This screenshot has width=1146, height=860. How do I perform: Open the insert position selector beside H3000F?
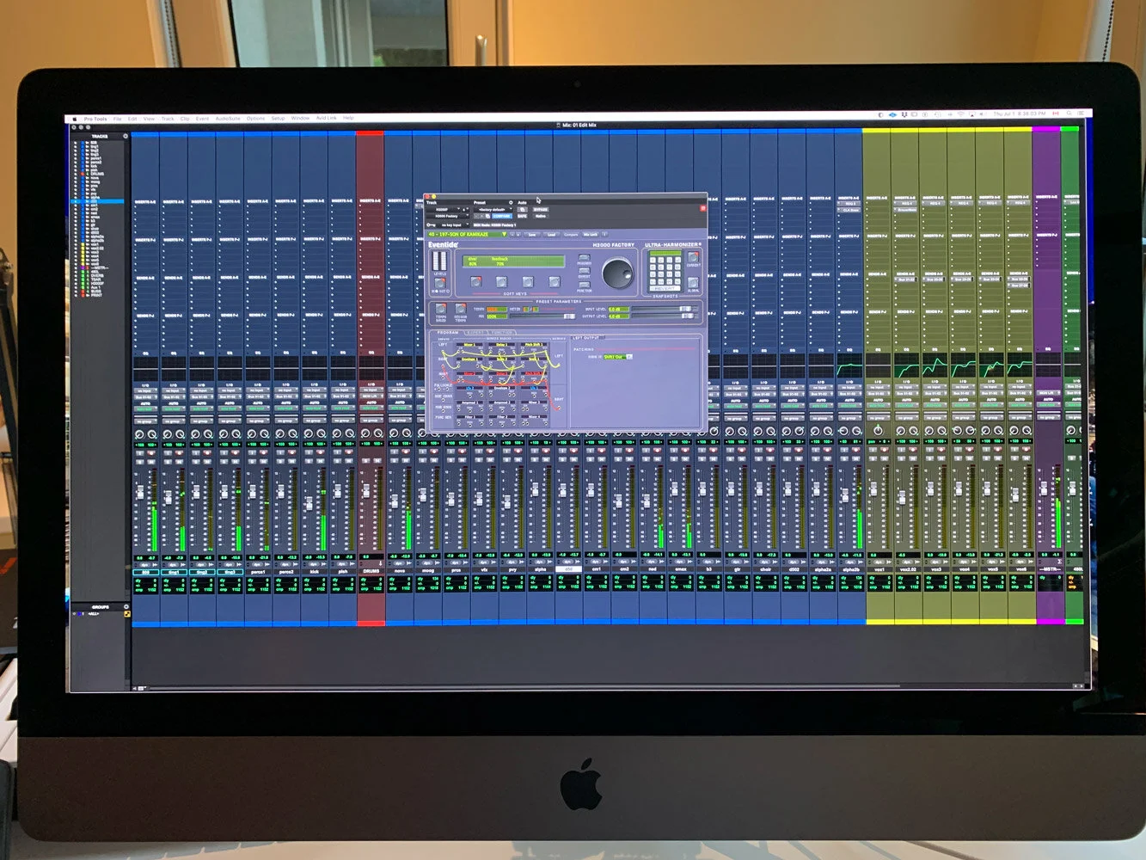tap(466, 210)
